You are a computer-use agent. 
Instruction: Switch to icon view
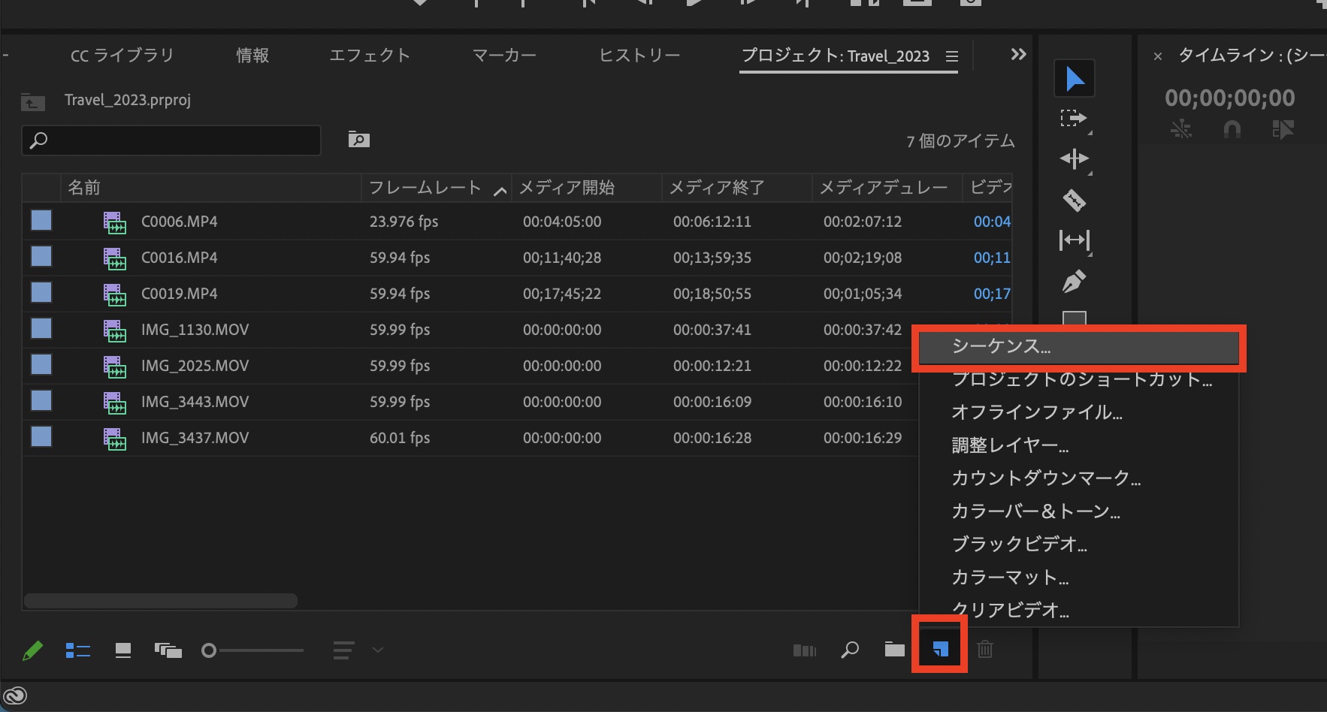(123, 650)
